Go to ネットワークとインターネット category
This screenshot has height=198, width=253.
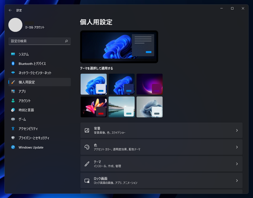pos(39,73)
